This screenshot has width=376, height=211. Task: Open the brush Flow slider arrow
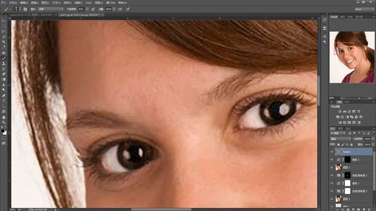pos(114,9)
